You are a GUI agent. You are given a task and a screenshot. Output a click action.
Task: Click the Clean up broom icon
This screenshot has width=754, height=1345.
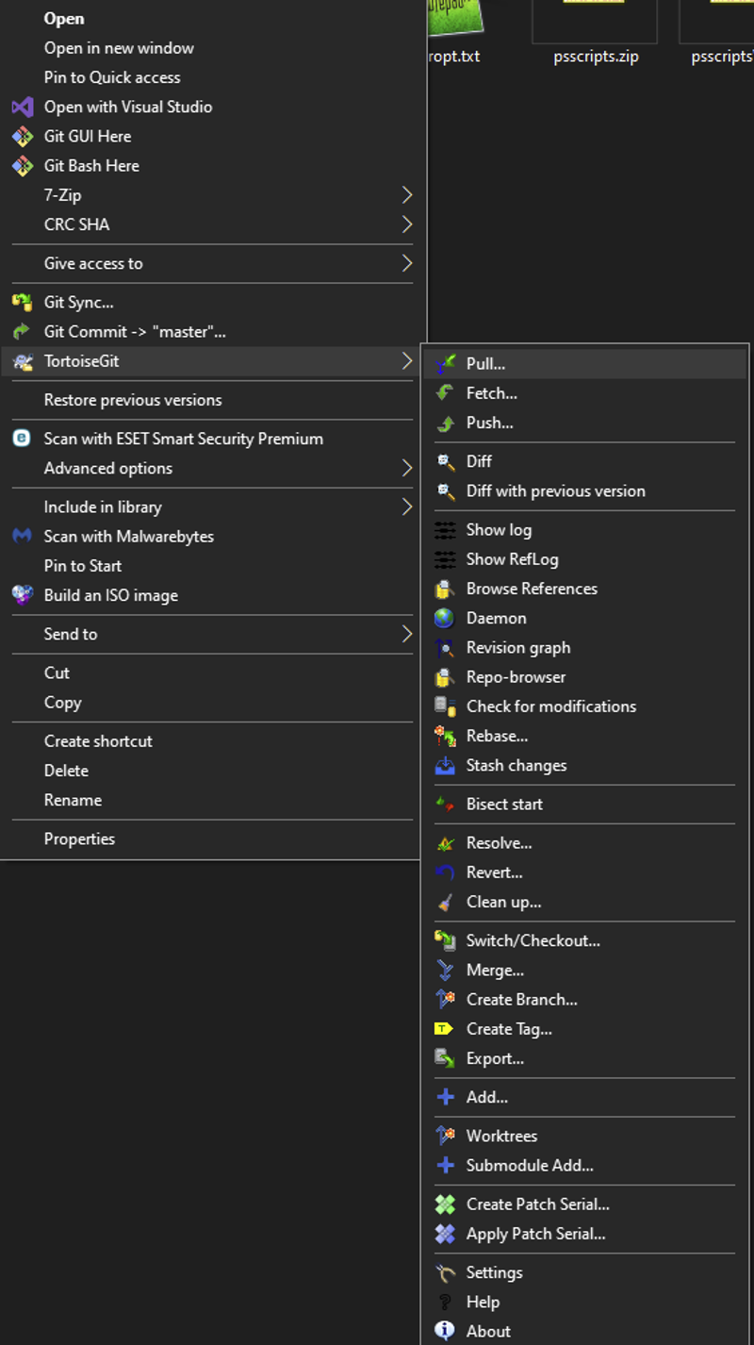[x=445, y=902]
